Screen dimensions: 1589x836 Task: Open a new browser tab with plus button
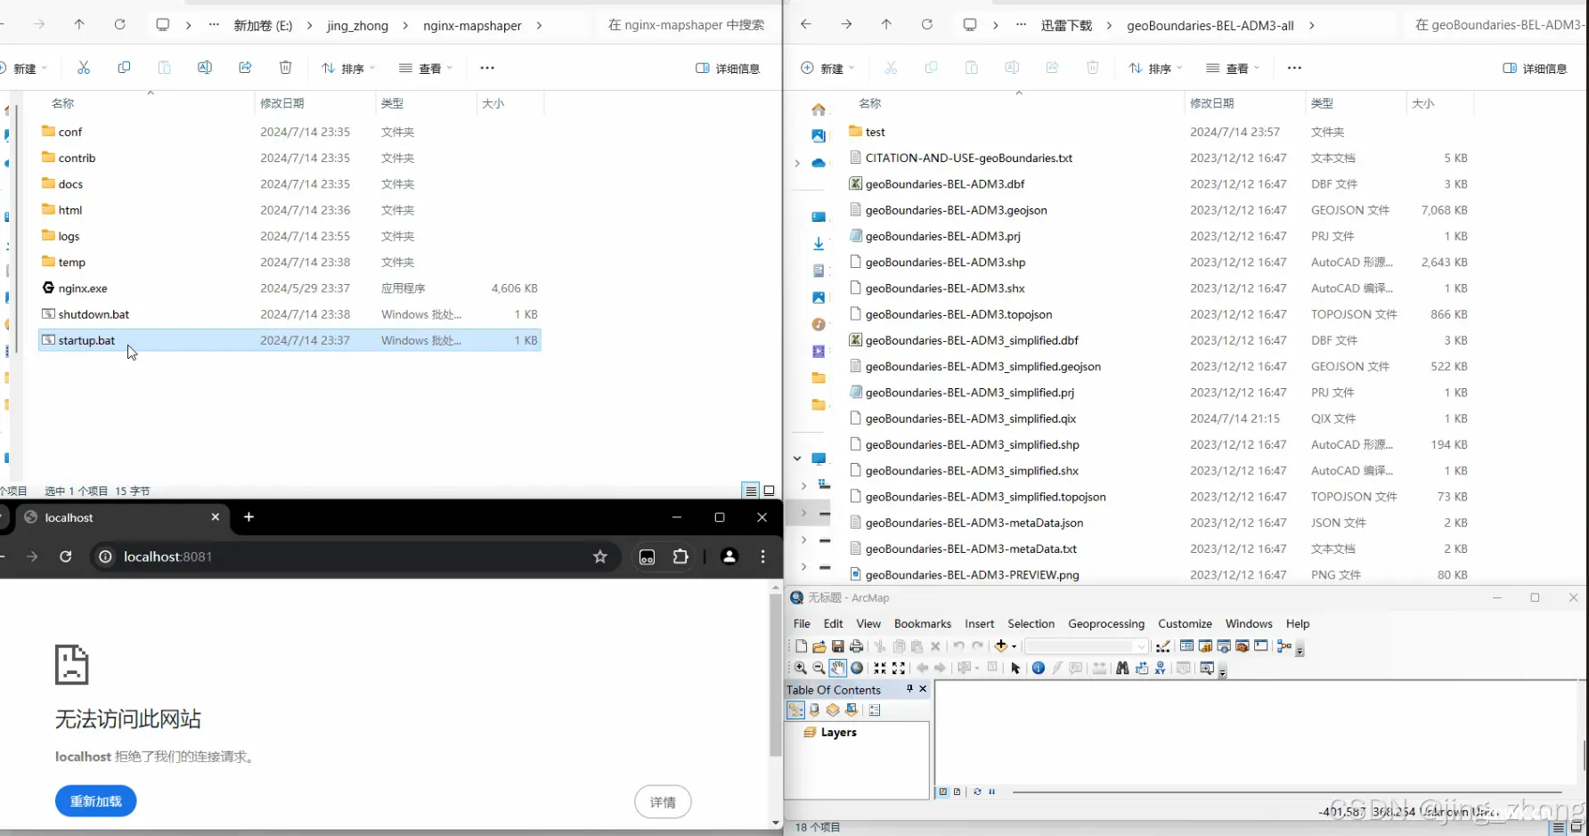(x=249, y=516)
